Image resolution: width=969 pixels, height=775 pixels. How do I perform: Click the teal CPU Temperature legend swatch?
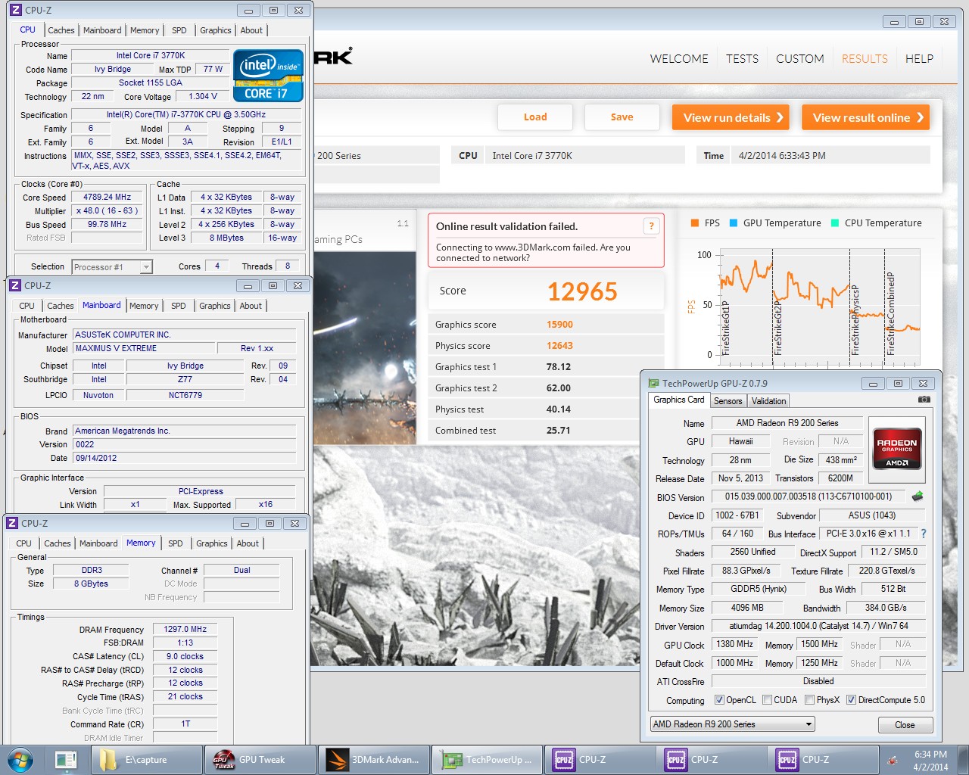pos(834,223)
